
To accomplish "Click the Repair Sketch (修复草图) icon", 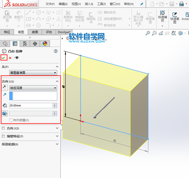I will click(x=150, y=15).
